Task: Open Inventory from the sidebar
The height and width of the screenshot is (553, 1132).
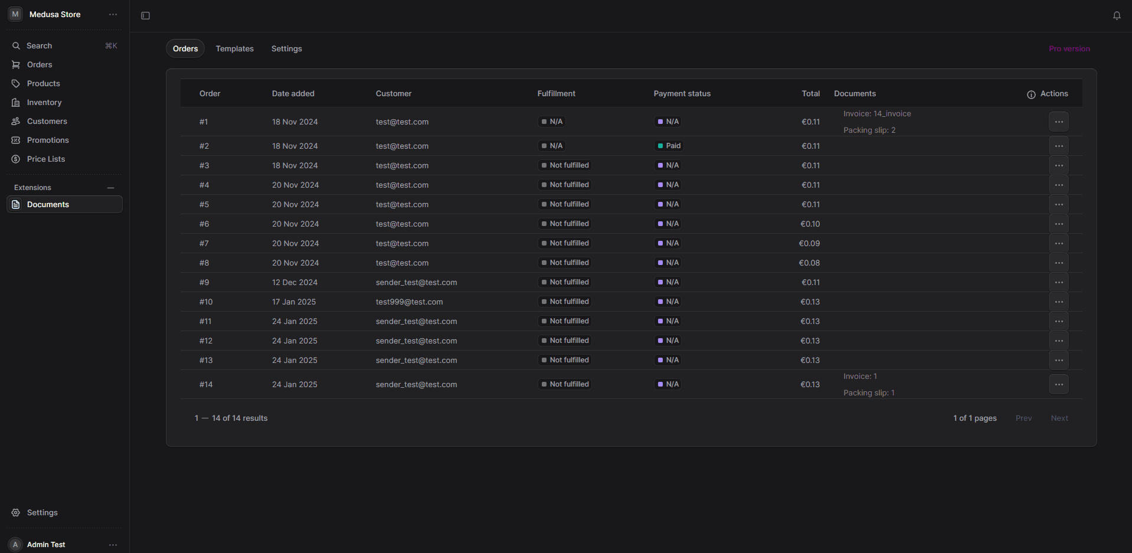Action: pos(16,102)
